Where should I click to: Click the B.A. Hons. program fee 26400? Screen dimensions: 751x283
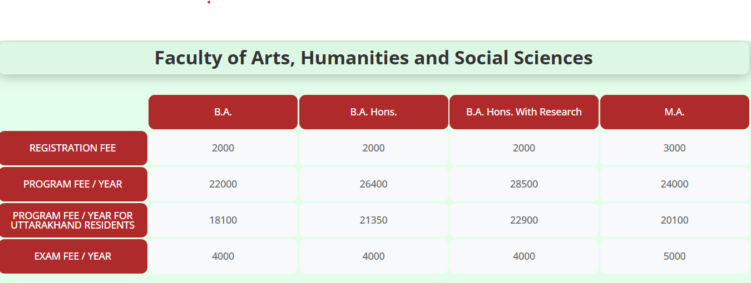tap(373, 184)
